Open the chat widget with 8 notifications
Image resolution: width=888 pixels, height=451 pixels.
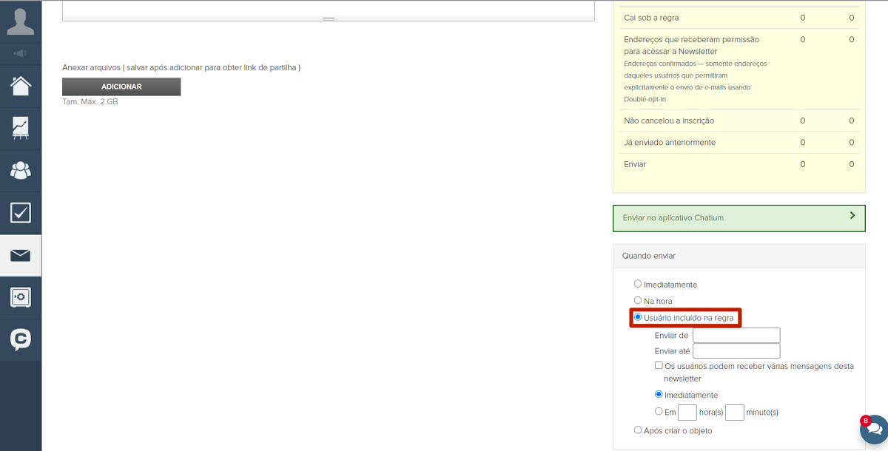(x=872, y=429)
